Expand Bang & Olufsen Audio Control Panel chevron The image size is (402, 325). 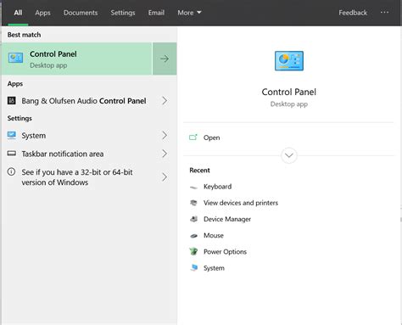(165, 101)
